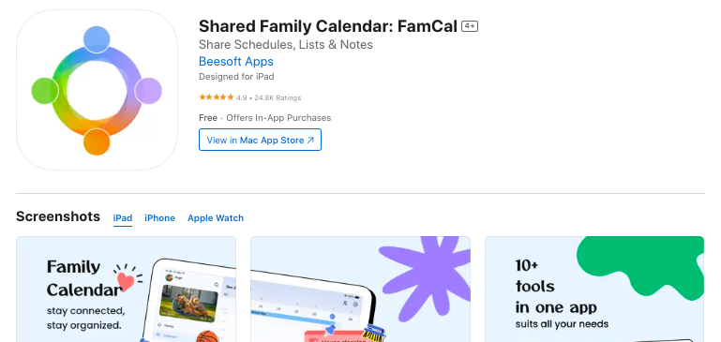The height and width of the screenshot is (342, 721).
Task: Open the Beesoft Apps developer link
Action: pyautogui.click(x=236, y=61)
